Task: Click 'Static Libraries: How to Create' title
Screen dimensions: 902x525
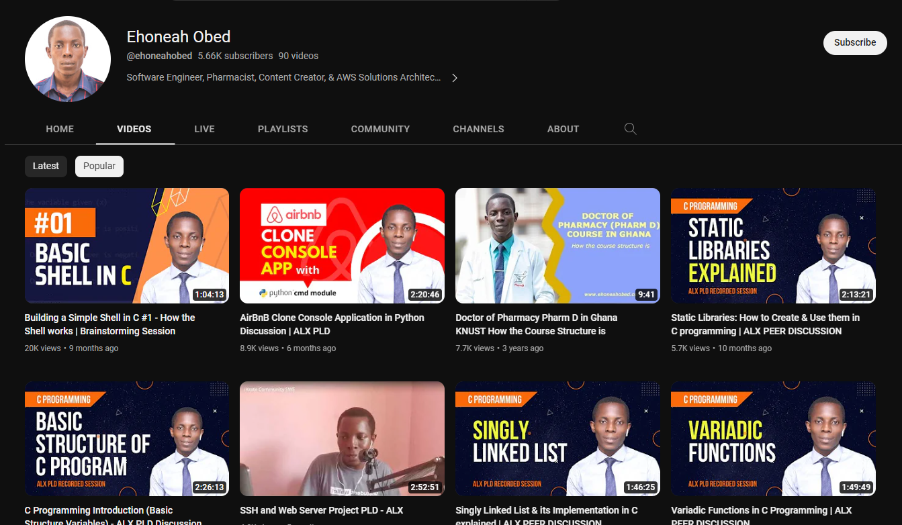Action: pyautogui.click(x=765, y=324)
